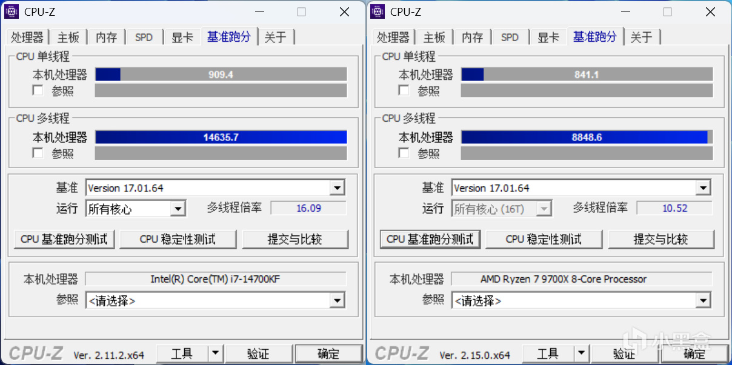732x365 pixels.
Task: Click 提交与比较 button in right window
Action: click(x=661, y=239)
